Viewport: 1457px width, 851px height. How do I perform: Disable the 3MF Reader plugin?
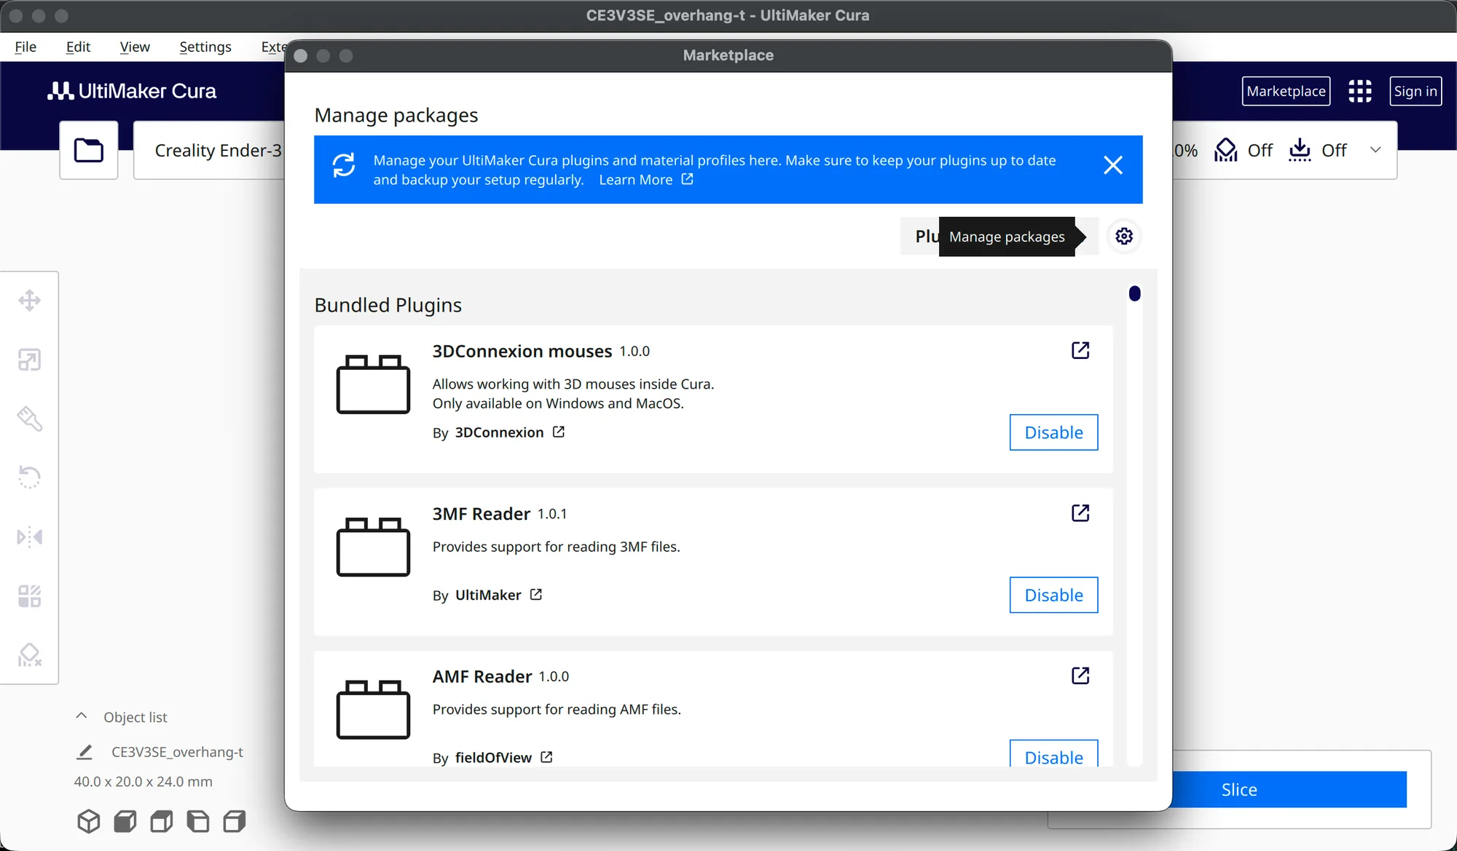pyautogui.click(x=1053, y=595)
